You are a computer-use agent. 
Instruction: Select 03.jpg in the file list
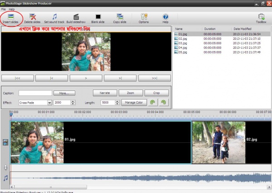[x=183, y=43]
